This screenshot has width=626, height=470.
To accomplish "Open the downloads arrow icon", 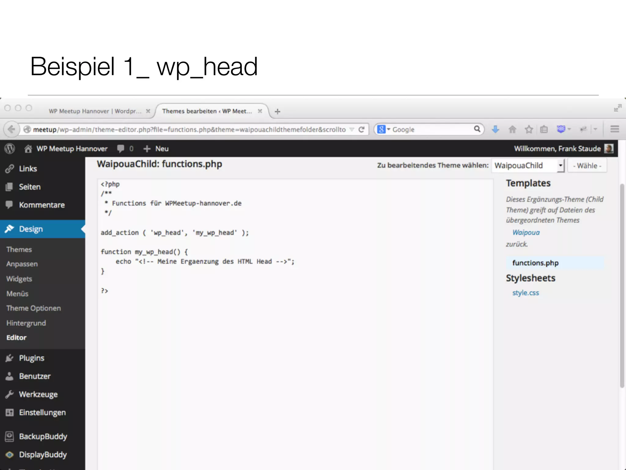I will pyautogui.click(x=495, y=129).
